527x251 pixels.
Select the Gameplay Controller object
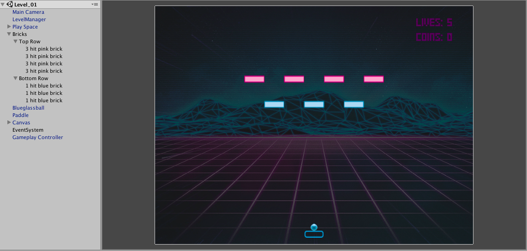[x=38, y=138]
